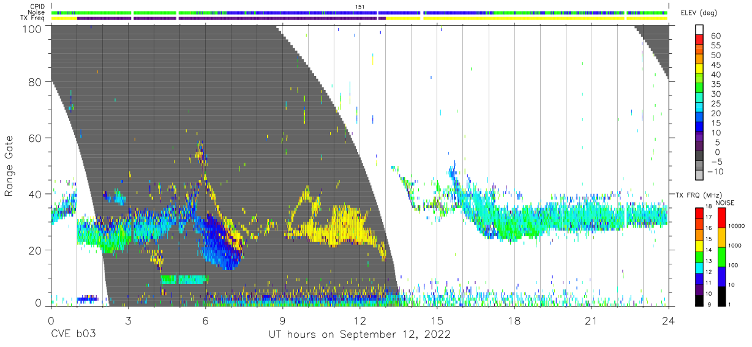Click the 'ELEV (deg)' legend title
Image resolution: width=752 pixels, height=347 pixels.
699,13
